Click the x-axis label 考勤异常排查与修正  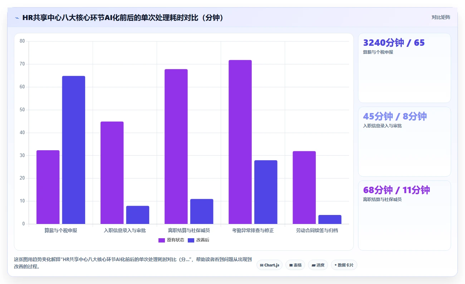pos(253,231)
